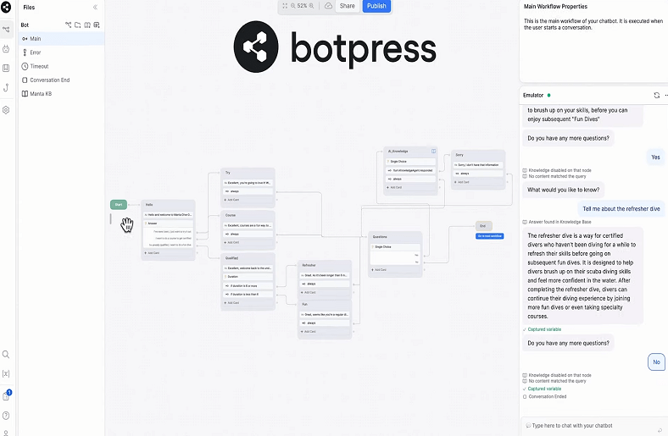Viewport: 668px width, 436px height.
Task: Click 'Tell me about the refresher dive' message
Action: click(x=621, y=209)
